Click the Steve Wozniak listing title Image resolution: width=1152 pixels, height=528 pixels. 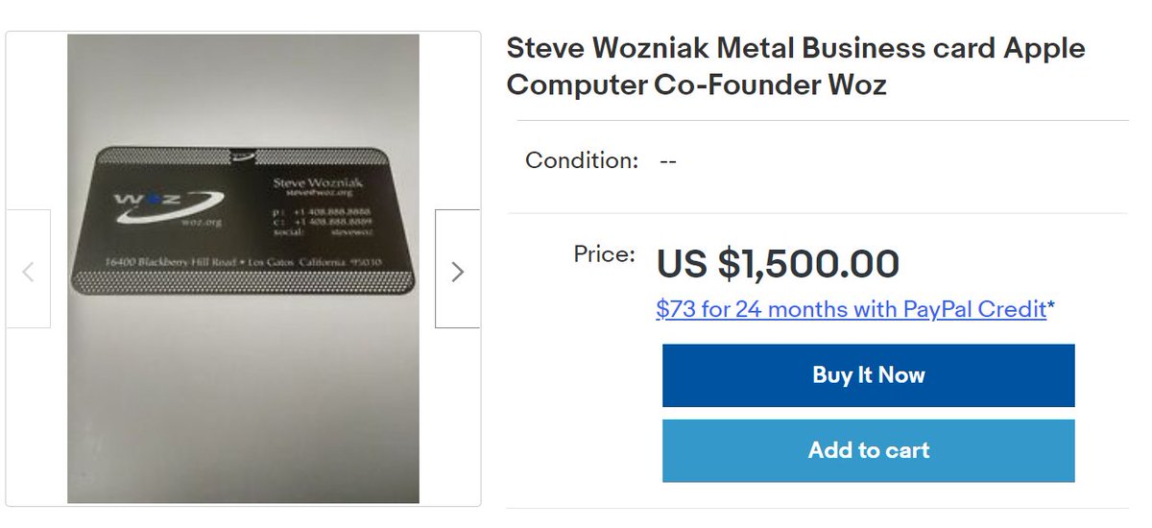tap(795, 66)
